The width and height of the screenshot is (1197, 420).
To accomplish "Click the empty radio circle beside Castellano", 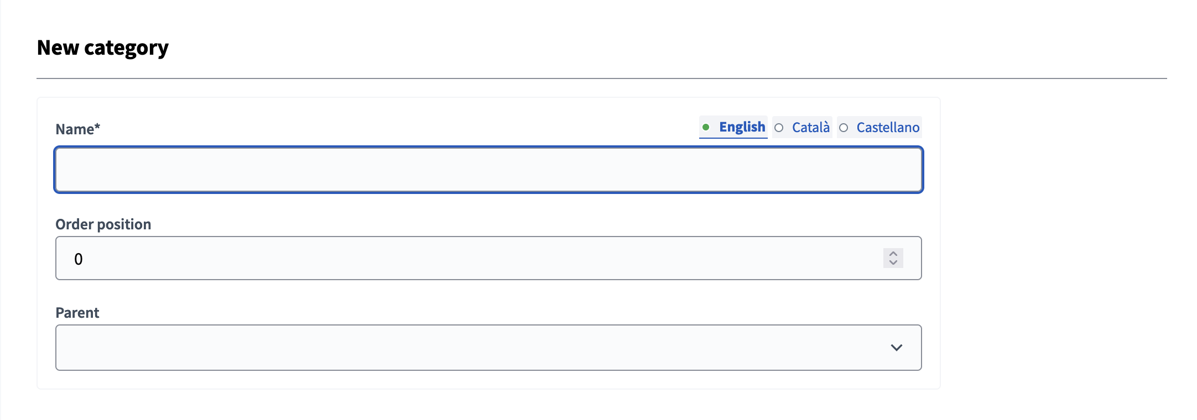I will pos(844,127).
